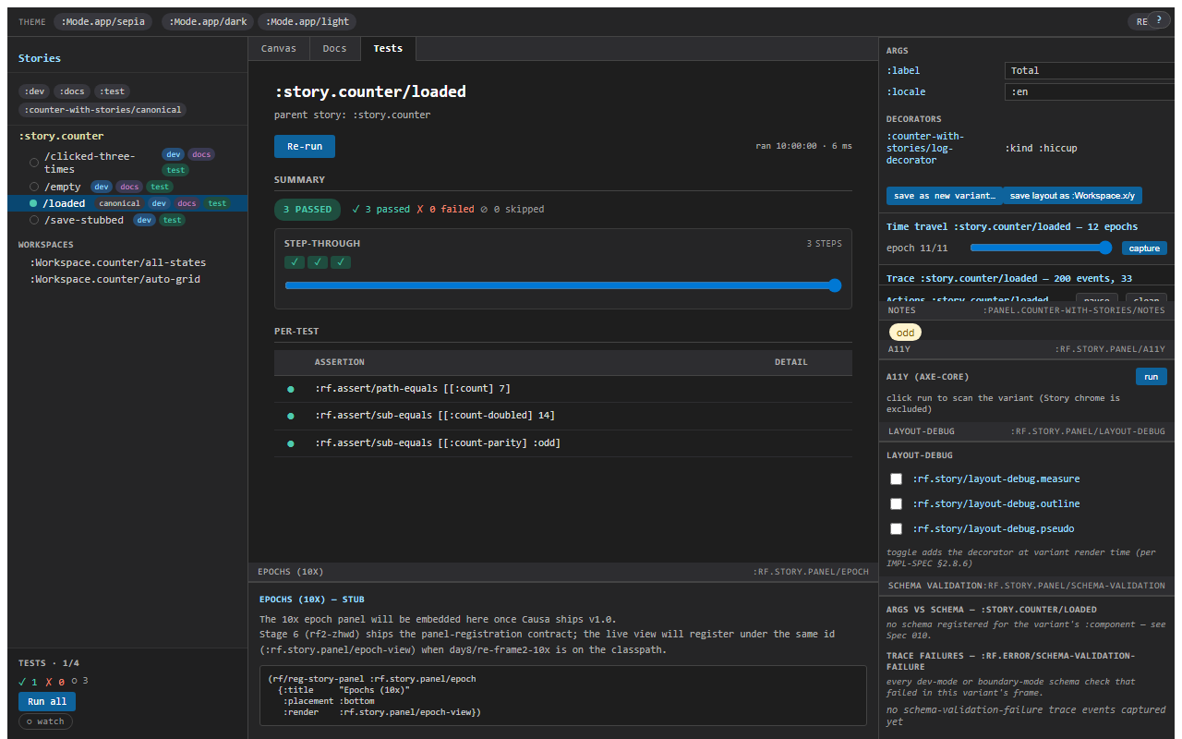Image resolution: width=1182 pixels, height=739 pixels.
Task: Click status dot for count-doubled assertion
Action: point(291,417)
